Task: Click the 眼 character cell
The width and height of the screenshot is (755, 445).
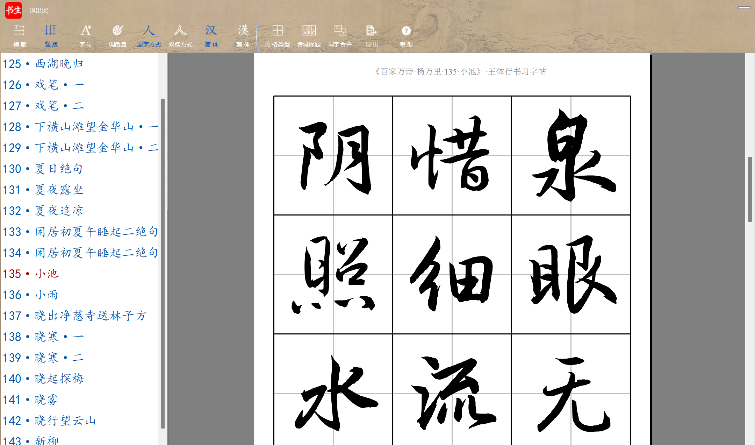Action: 571,274
